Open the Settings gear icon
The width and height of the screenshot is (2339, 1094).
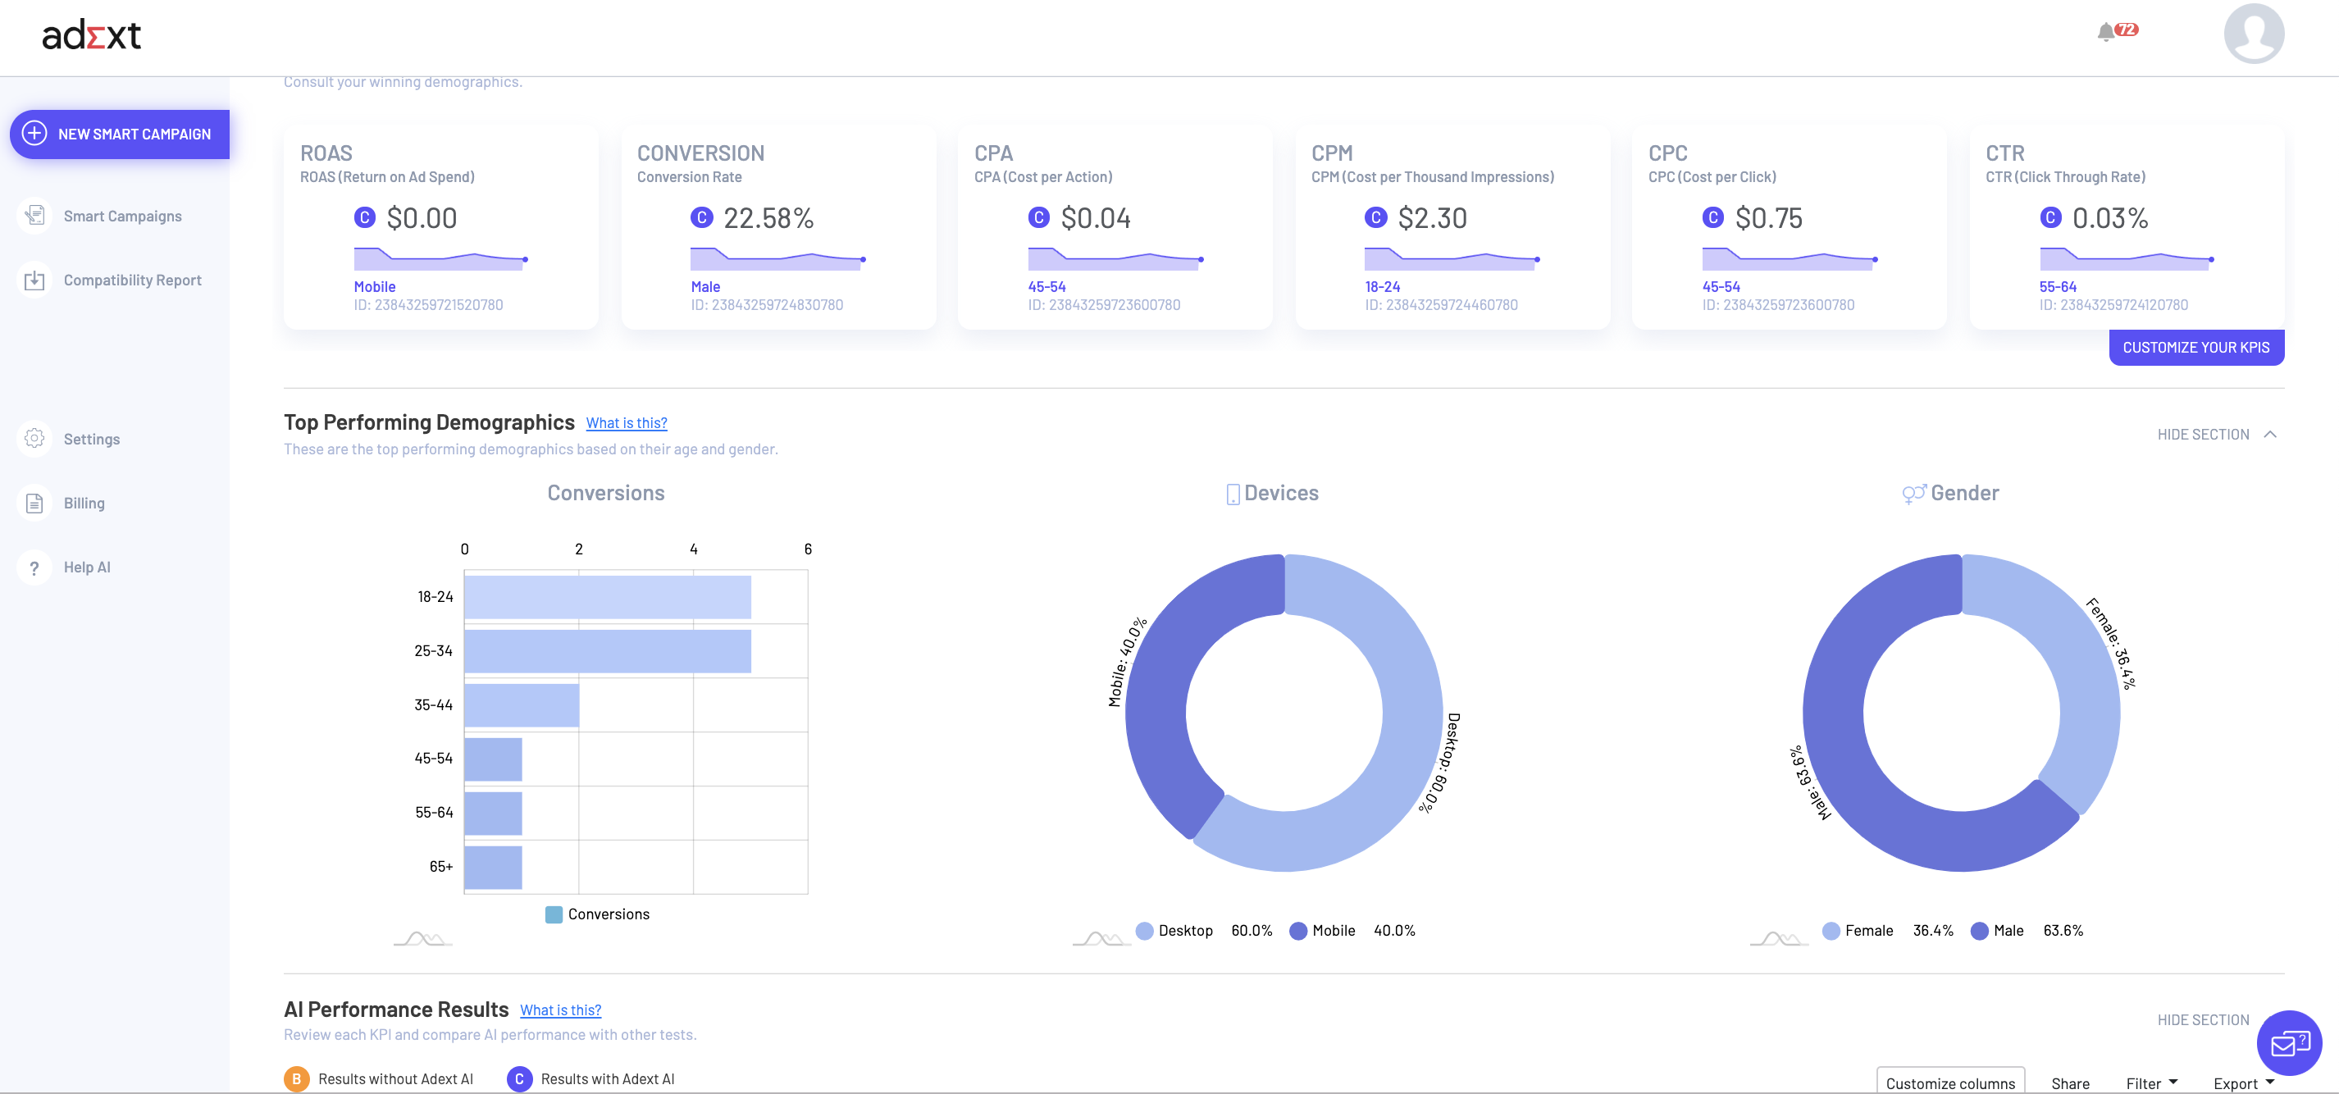(x=34, y=439)
